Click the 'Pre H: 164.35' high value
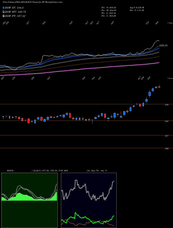 [x=109, y=10]
